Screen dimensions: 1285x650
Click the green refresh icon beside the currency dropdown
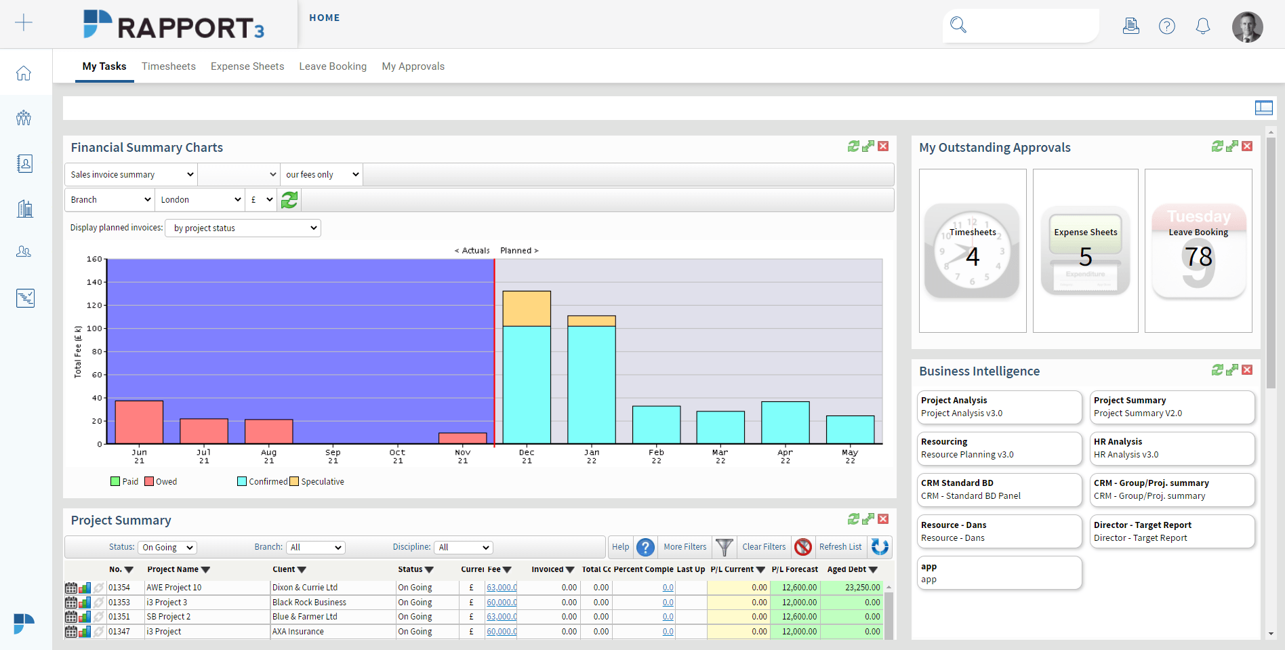[289, 199]
